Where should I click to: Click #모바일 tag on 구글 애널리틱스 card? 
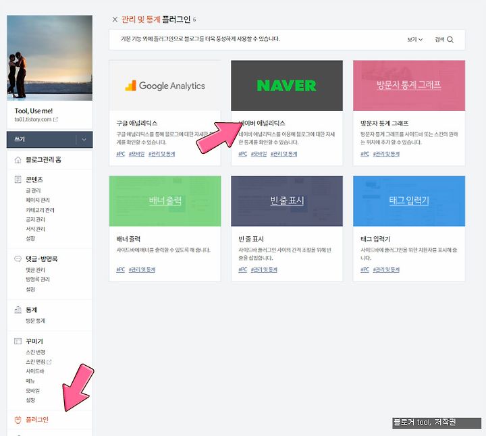coord(136,154)
